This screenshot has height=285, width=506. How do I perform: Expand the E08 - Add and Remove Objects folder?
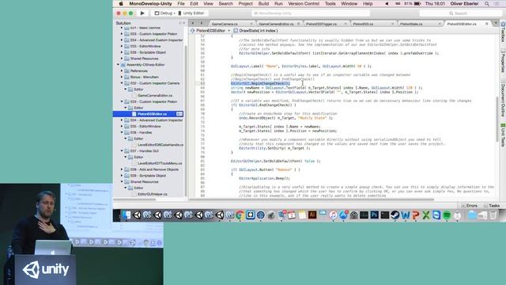click(122, 169)
